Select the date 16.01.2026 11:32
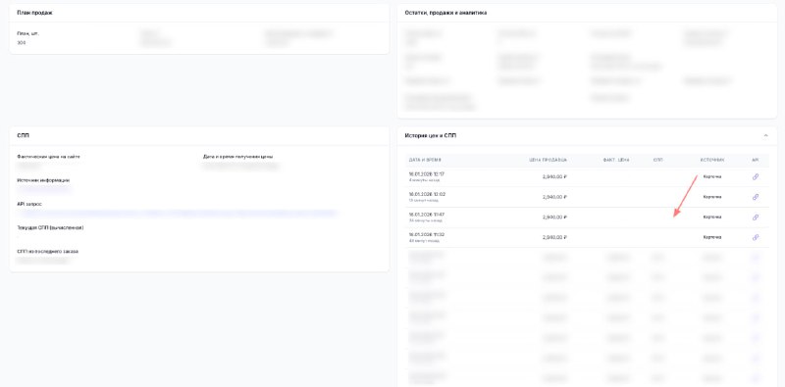This screenshot has width=785, height=387. pos(427,234)
